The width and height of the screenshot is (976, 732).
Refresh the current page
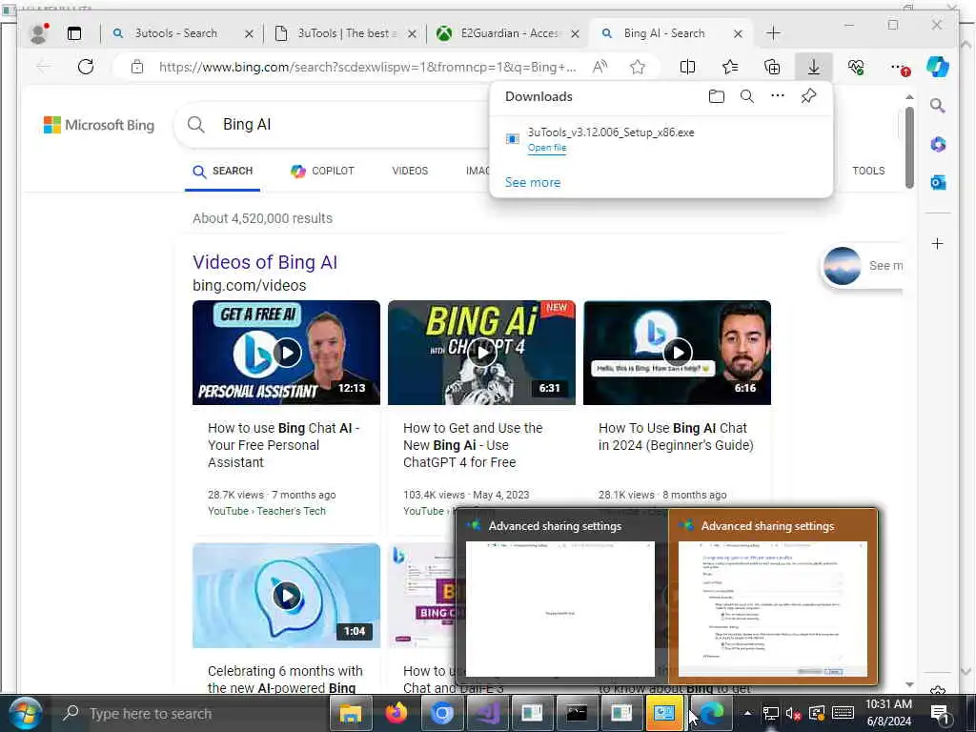86,67
